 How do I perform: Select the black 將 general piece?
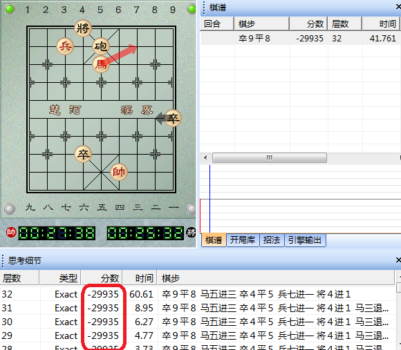[83, 28]
